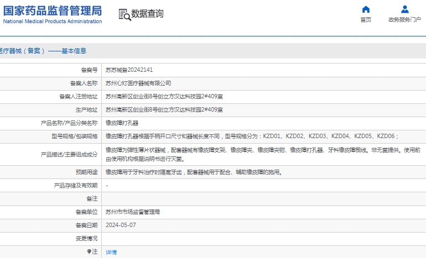Click the 医疗器械（备案）——基本信息 heading
The image size is (426, 258).
click(43, 51)
